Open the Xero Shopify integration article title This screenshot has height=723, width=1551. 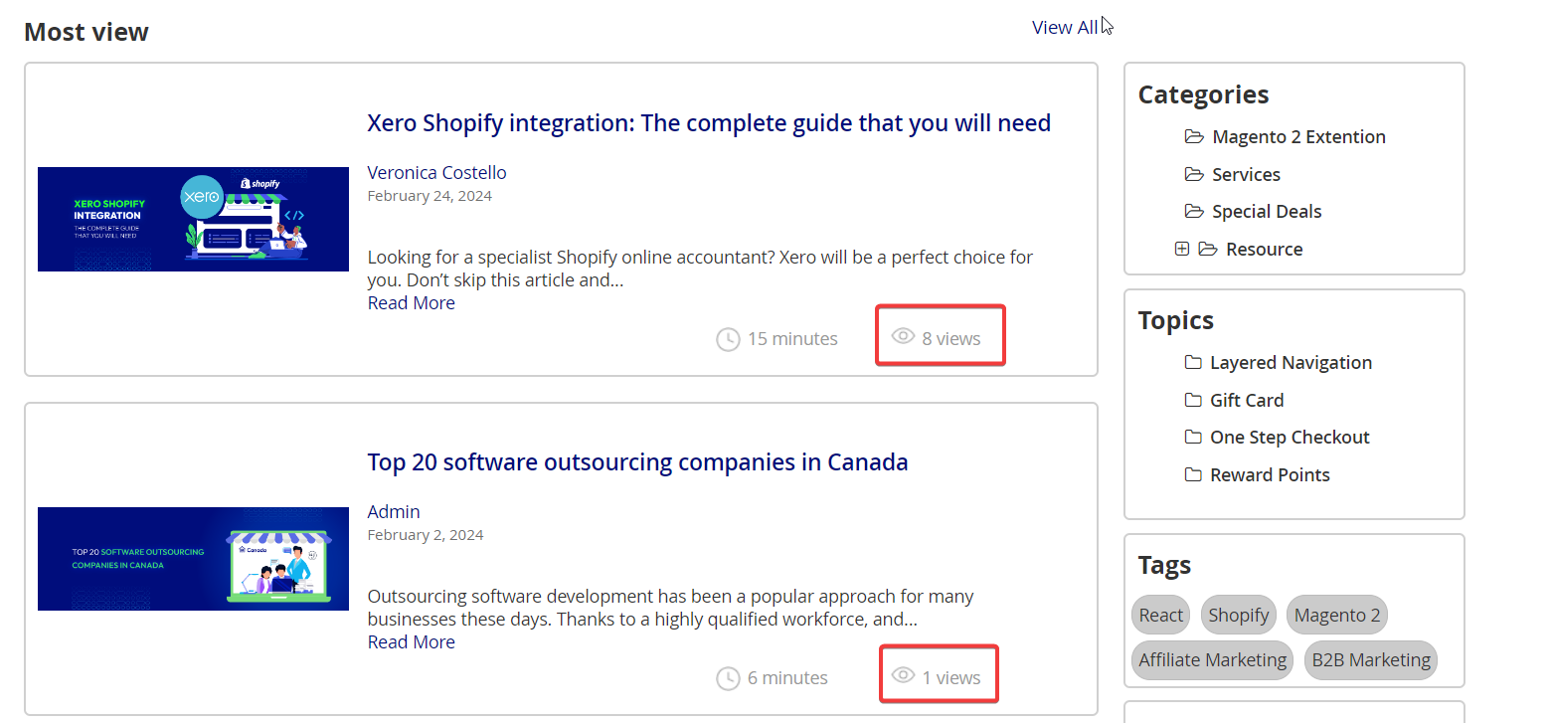coord(708,122)
